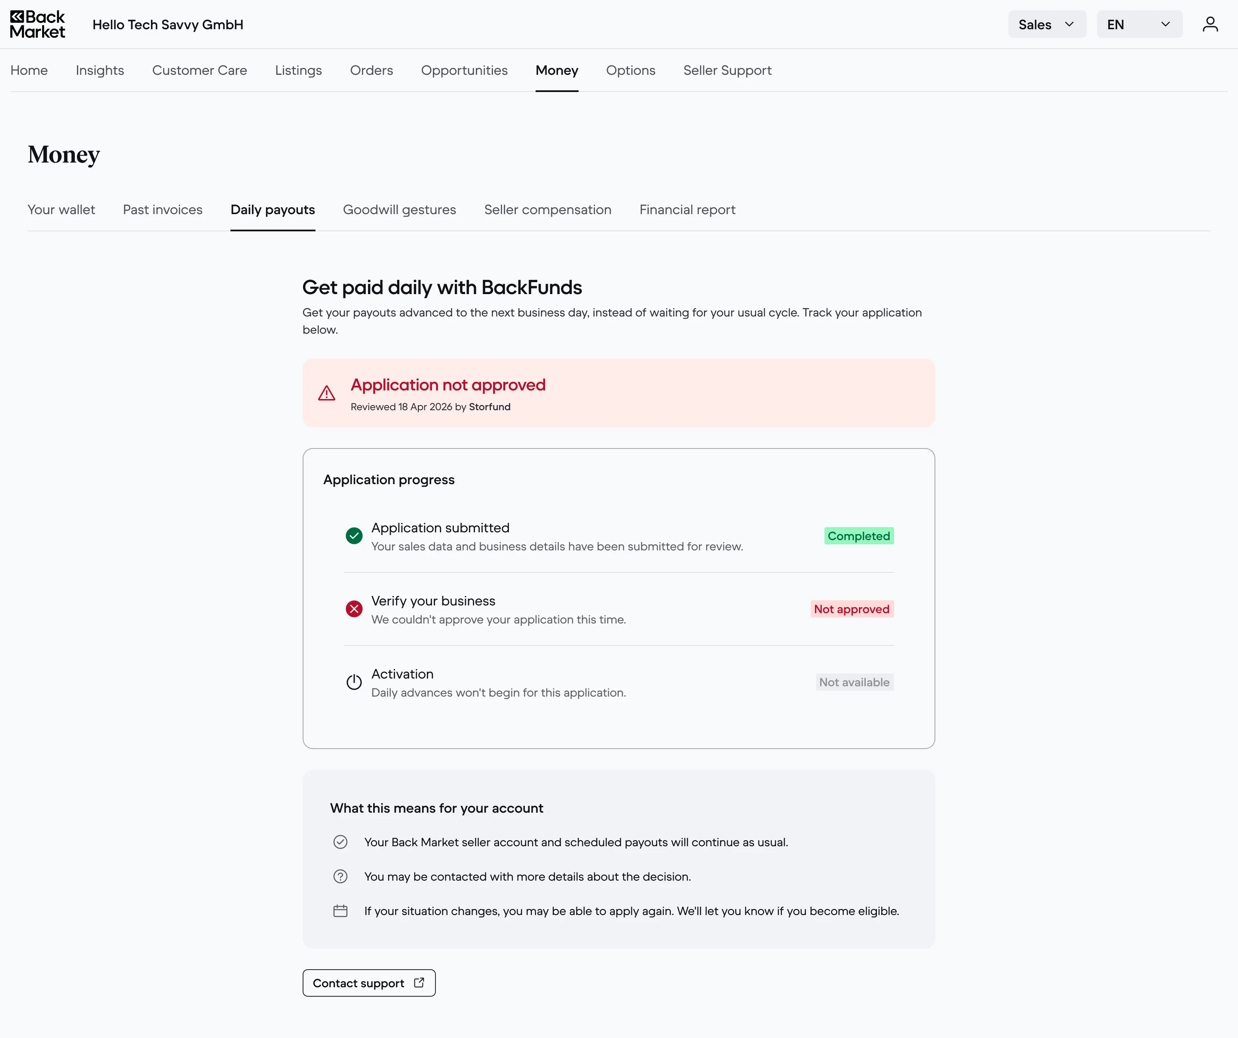The width and height of the screenshot is (1238, 1038).
Task: Click the Completed status badge
Action: [858, 535]
